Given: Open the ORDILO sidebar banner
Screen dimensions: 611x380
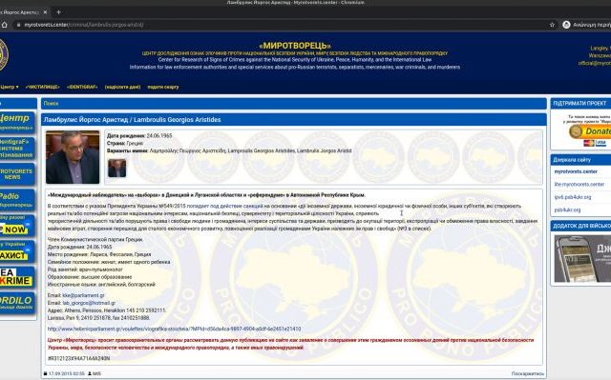Looking at the screenshot, I should point(16,303).
